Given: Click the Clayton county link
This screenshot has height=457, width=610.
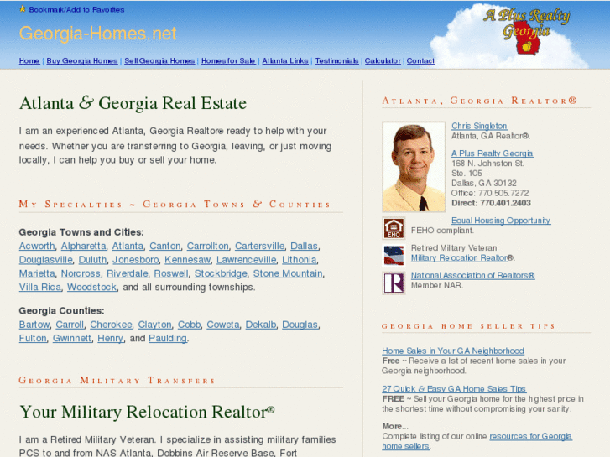Looking at the screenshot, I should 154,325.
